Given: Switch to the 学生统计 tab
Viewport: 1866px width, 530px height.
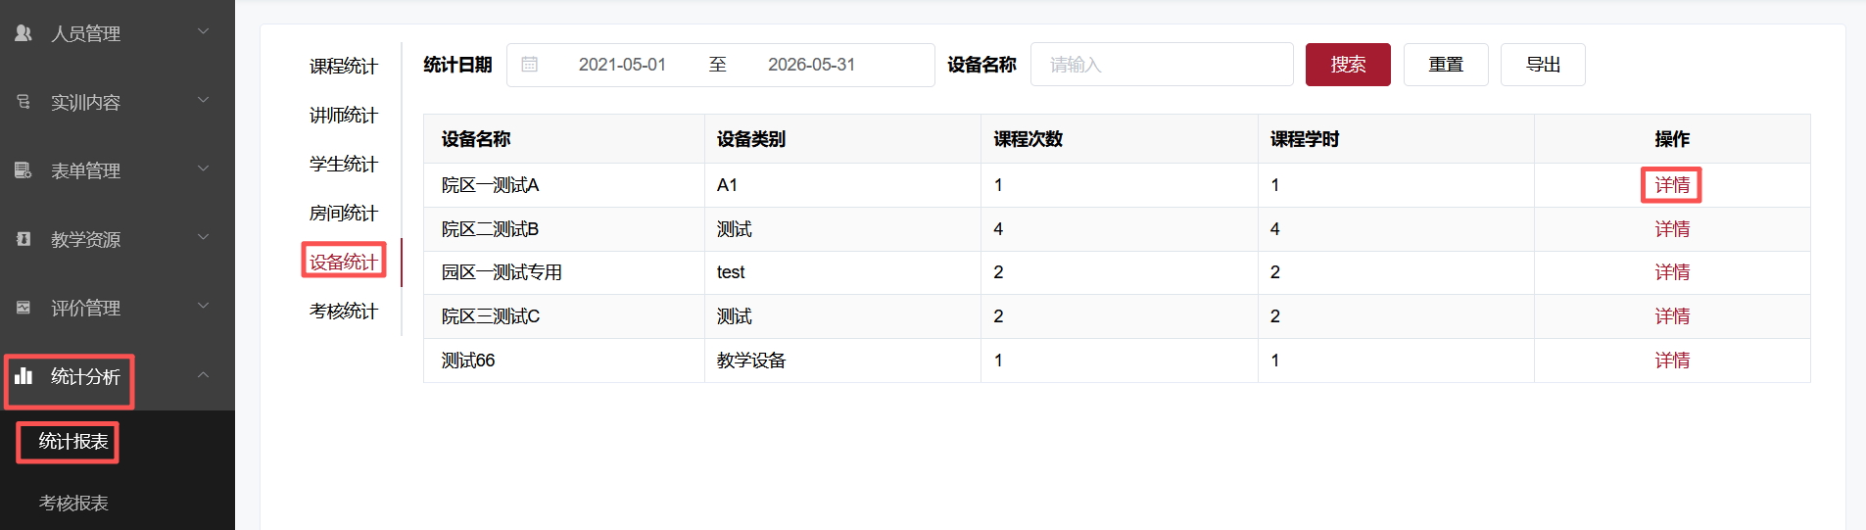Looking at the screenshot, I should pyautogui.click(x=343, y=165).
